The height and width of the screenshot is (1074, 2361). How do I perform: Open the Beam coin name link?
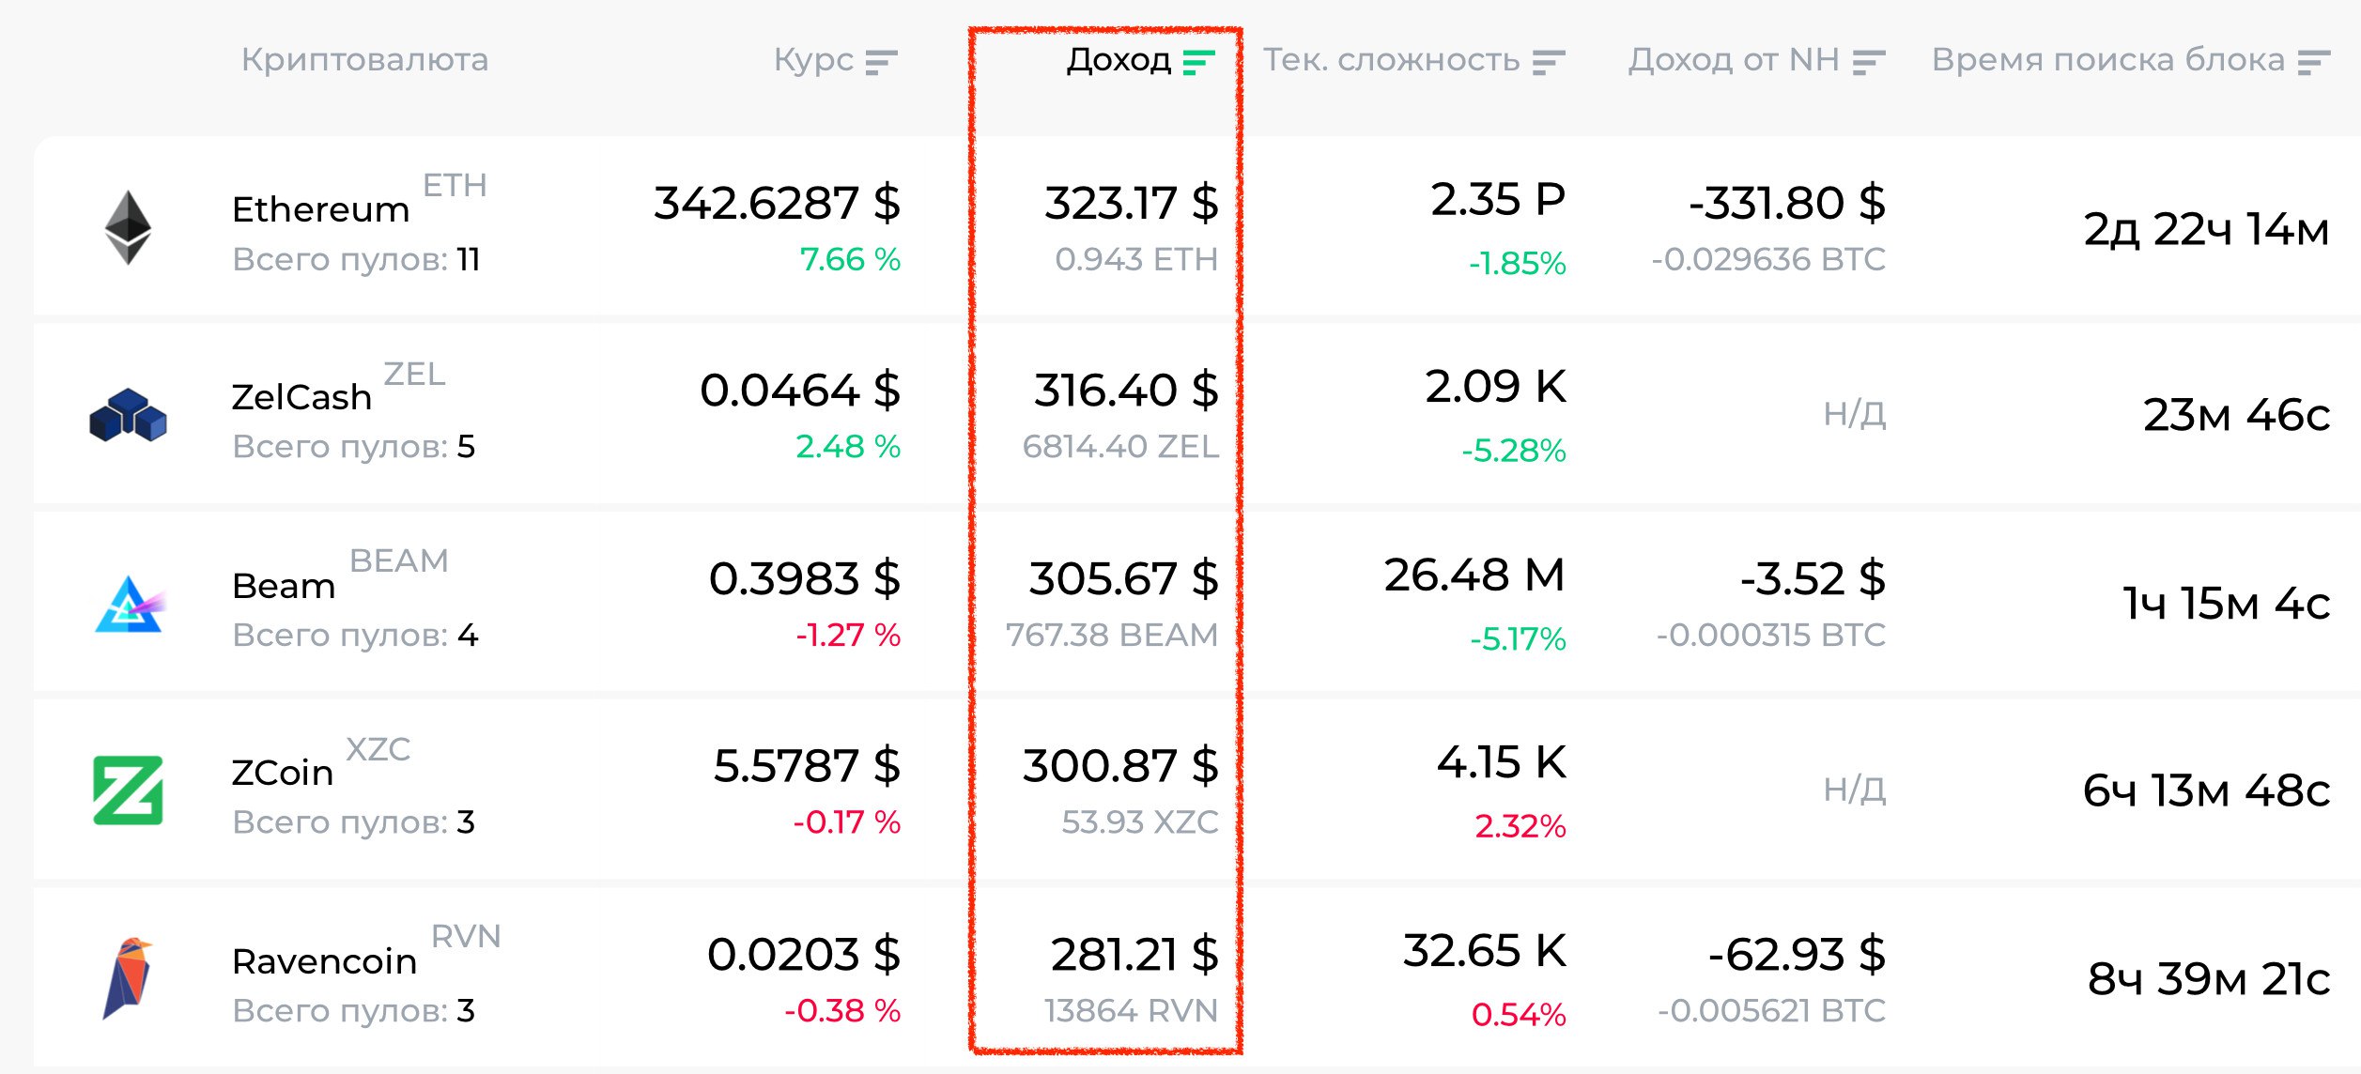(x=284, y=586)
